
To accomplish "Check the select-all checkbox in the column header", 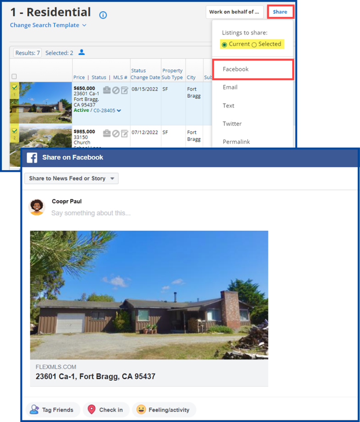I will click(14, 76).
